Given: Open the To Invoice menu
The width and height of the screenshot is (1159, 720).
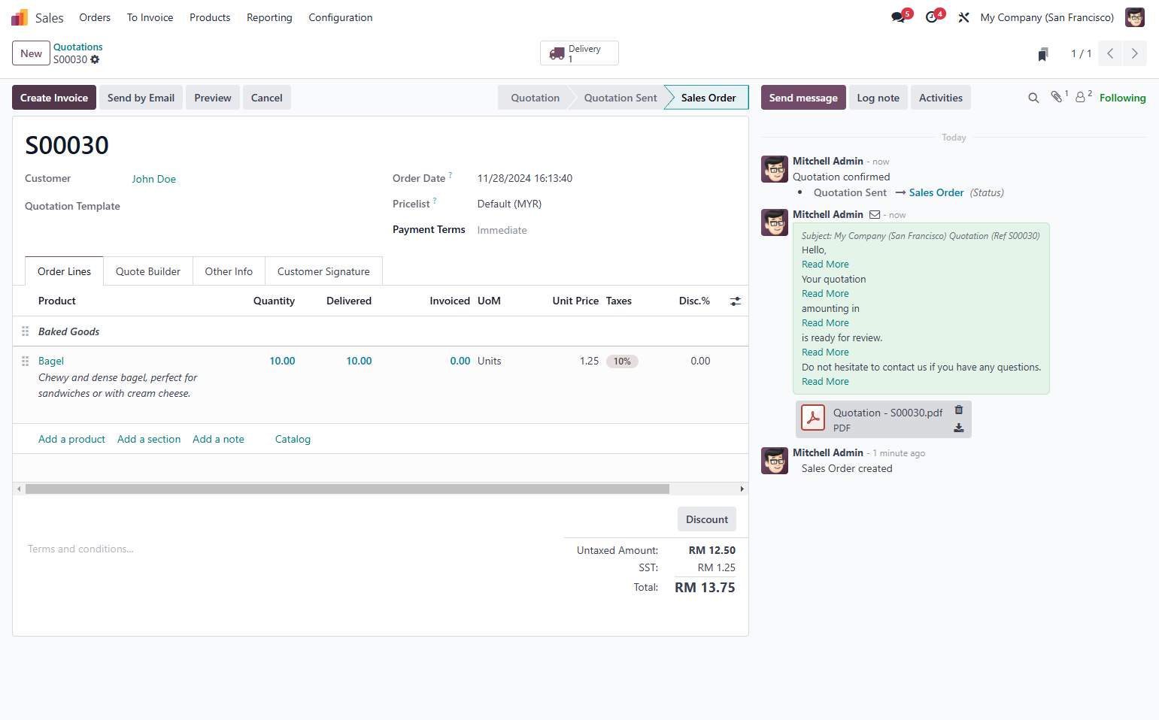Looking at the screenshot, I should tap(150, 17).
